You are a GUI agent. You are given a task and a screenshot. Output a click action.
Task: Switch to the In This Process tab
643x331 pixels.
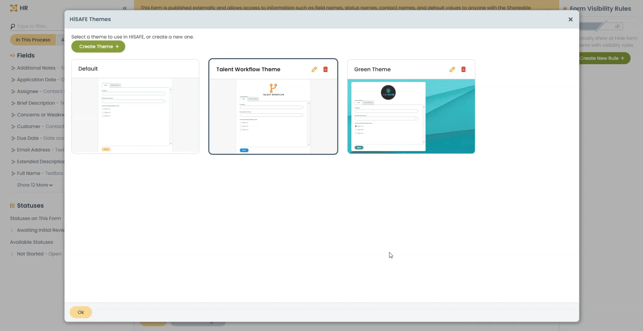point(33,40)
